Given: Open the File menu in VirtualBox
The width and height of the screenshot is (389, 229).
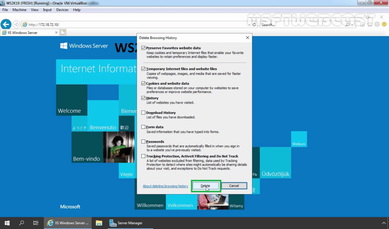Looking at the screenshot, I should pyautogui.click(x=5, y=9).
